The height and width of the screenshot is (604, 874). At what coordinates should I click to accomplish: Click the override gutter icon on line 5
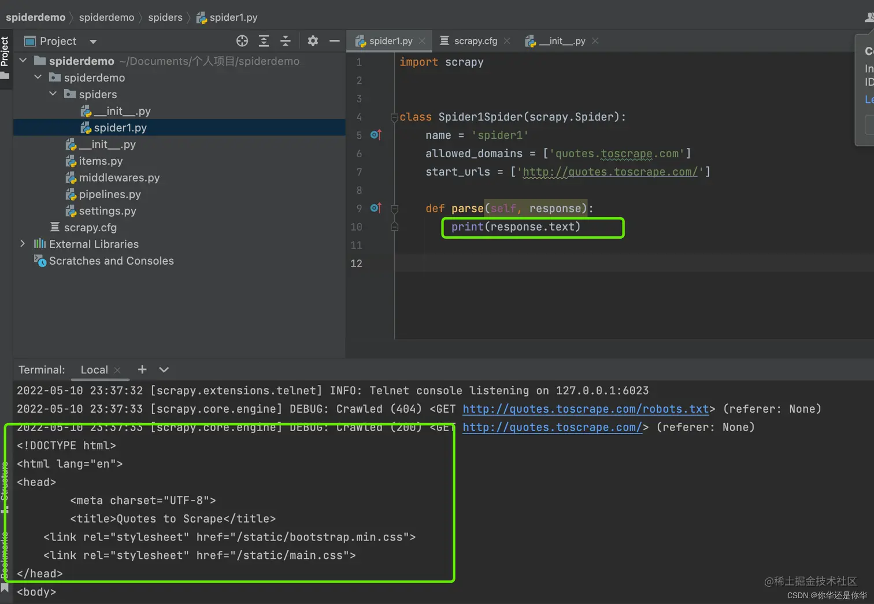tap(376, 135)
